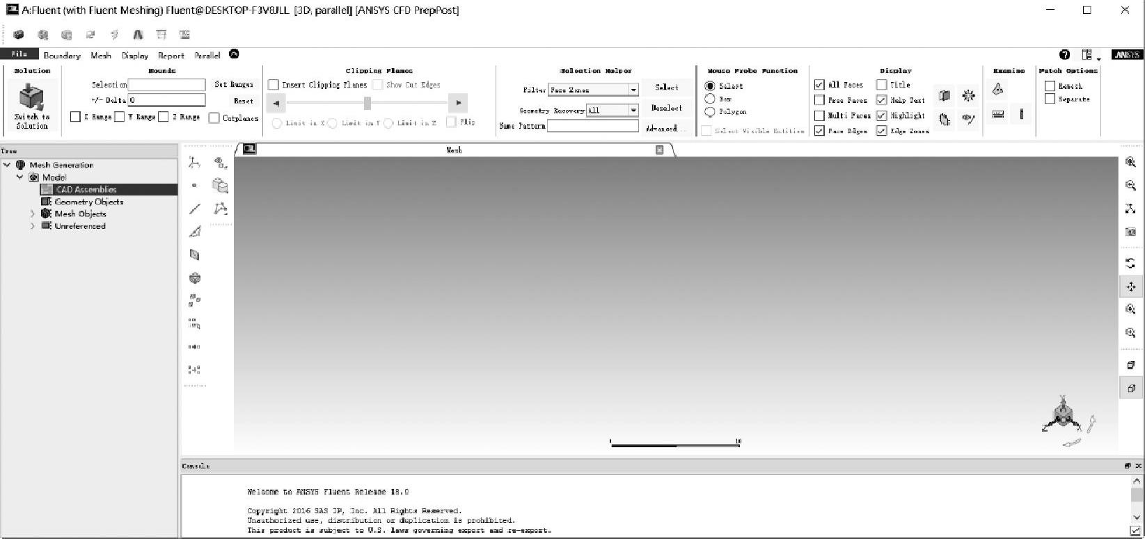The image size is (1145, 539).
Task: Click the clipping slider left arrow
Action: [276, 103]
